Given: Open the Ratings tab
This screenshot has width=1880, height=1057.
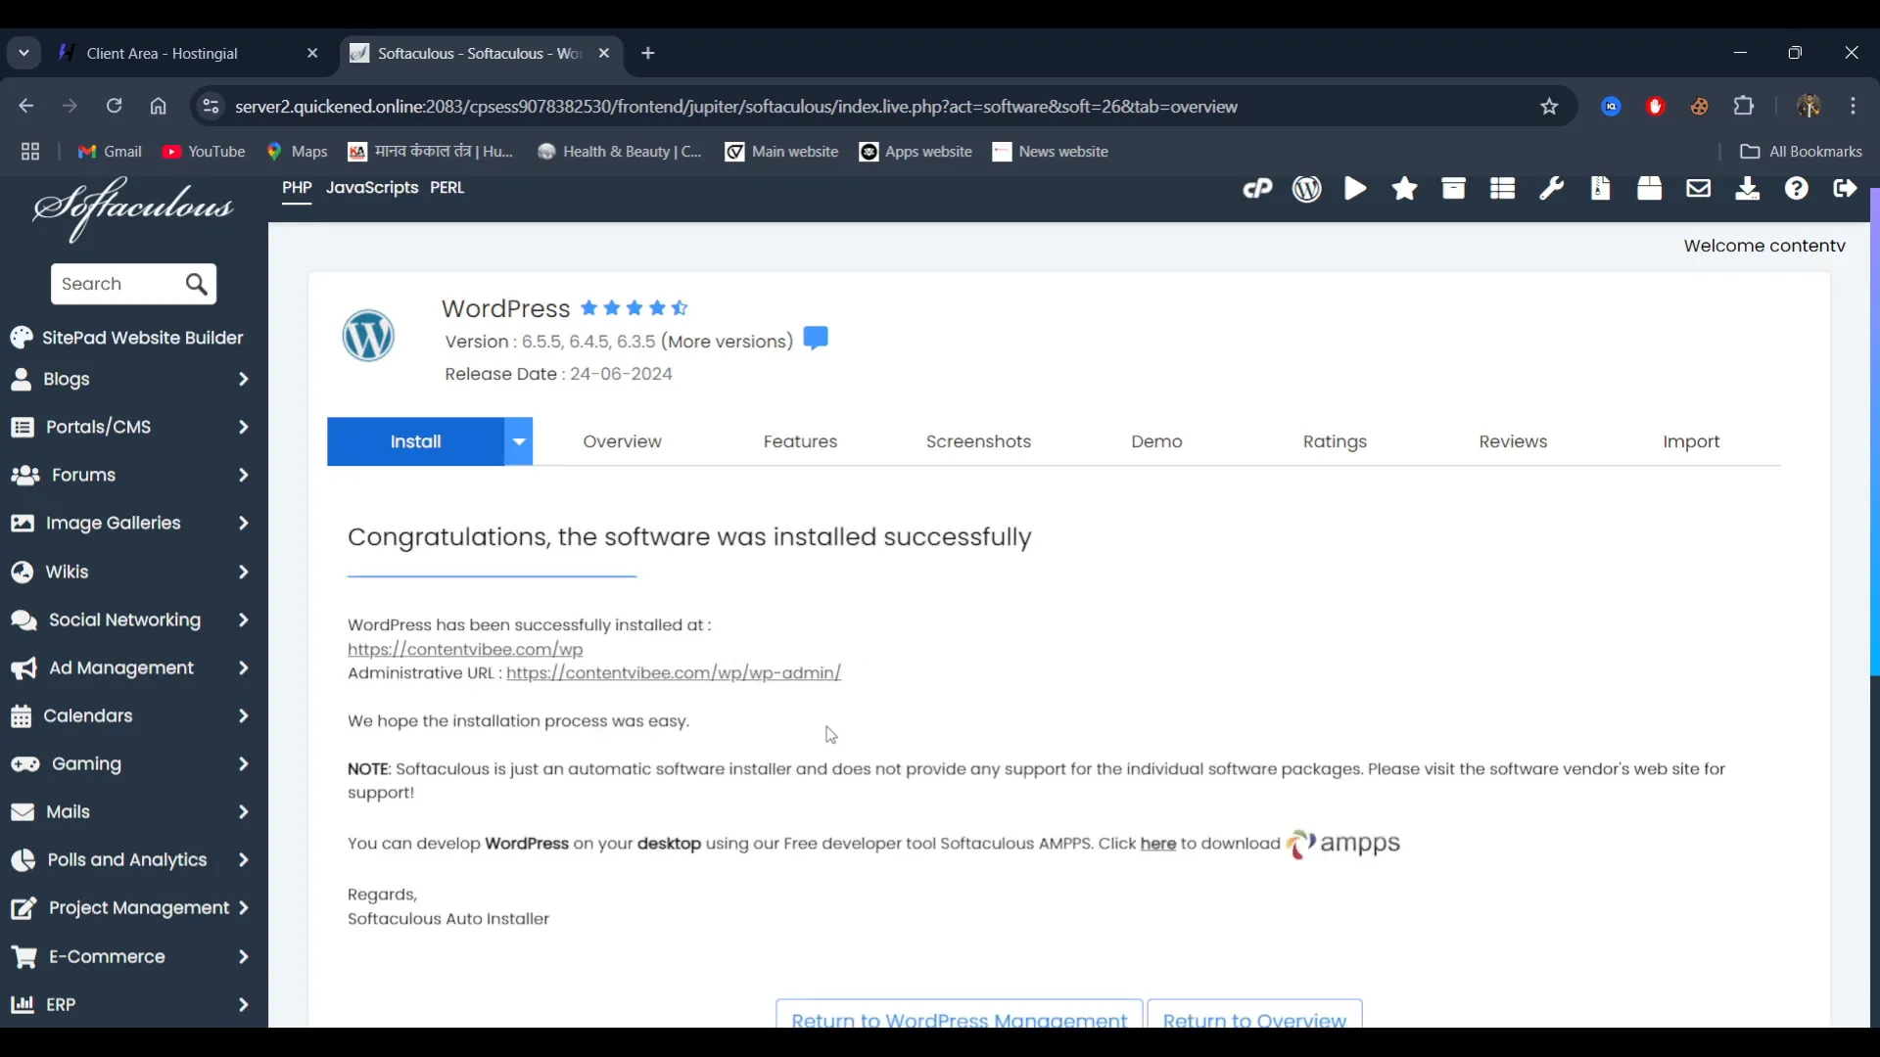Looking at the screenshot, I should click(x=1335, y=441).
